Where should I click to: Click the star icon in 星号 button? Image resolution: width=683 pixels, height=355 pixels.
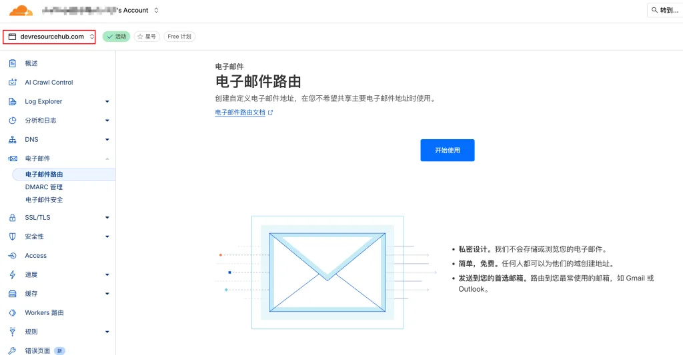click(140, 37)
